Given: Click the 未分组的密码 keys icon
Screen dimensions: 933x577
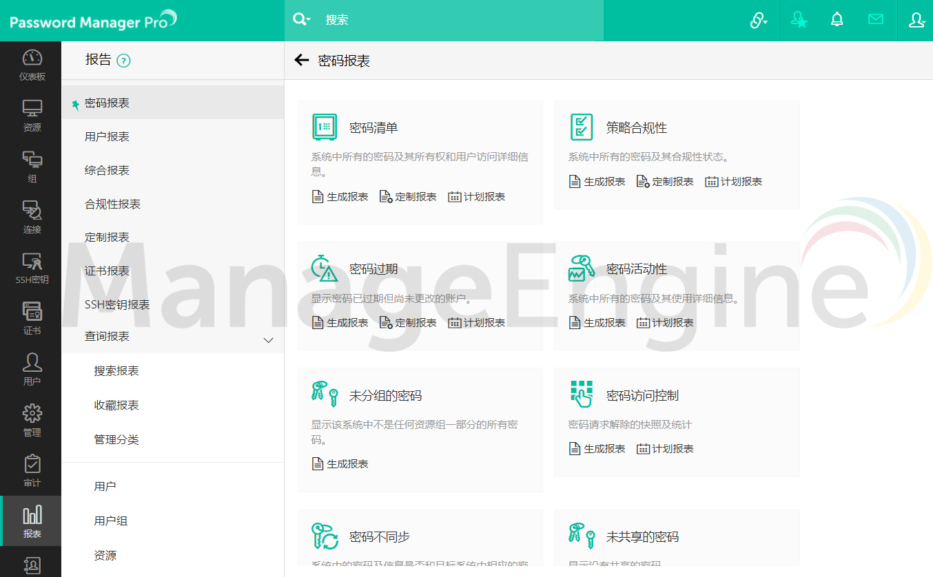Looking at the screenshot, I should pyautogui.click(x=325, y=395).
